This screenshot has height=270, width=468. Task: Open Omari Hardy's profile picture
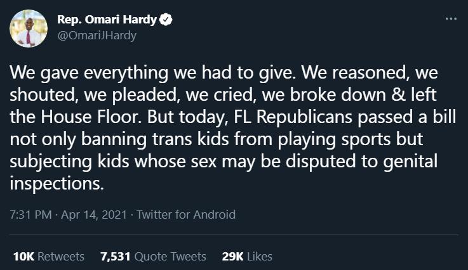tap(29, 29)
